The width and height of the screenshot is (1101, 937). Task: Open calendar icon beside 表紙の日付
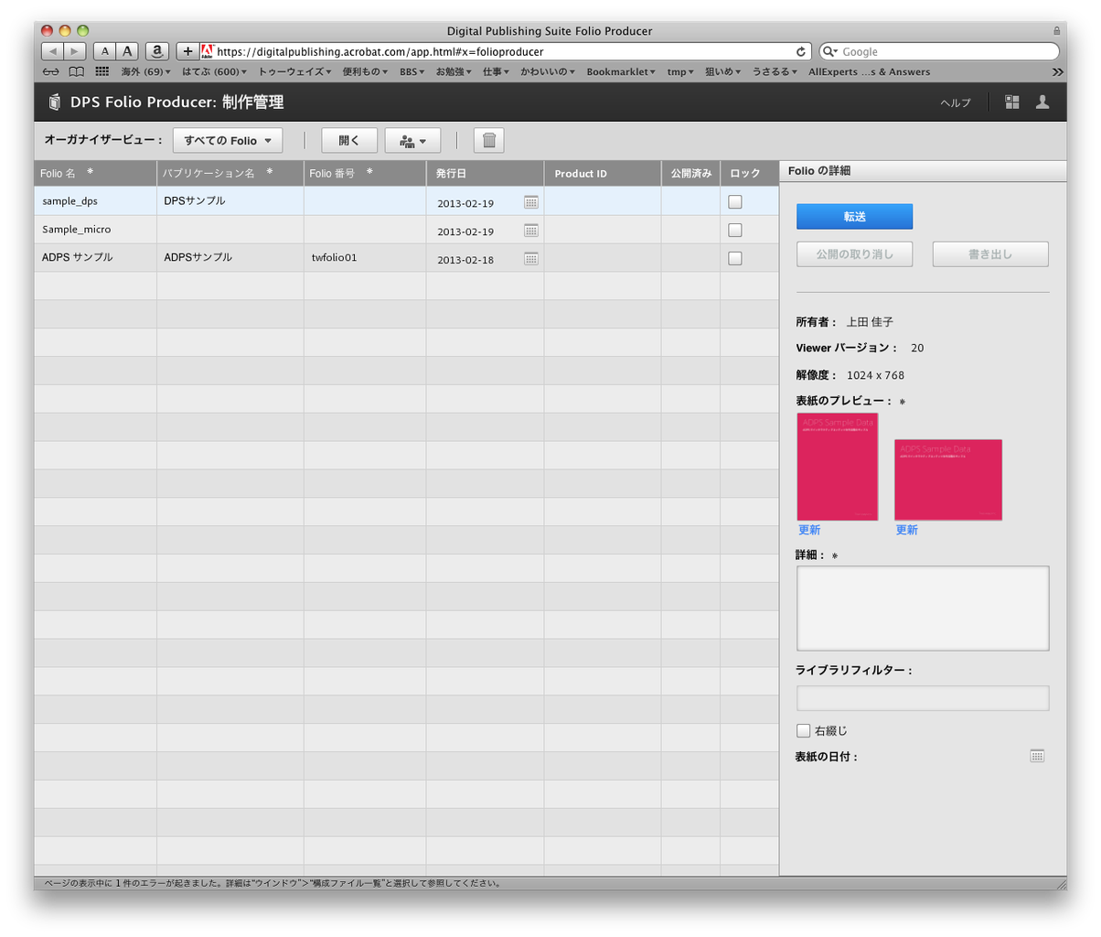click(x=1037, y=756)
